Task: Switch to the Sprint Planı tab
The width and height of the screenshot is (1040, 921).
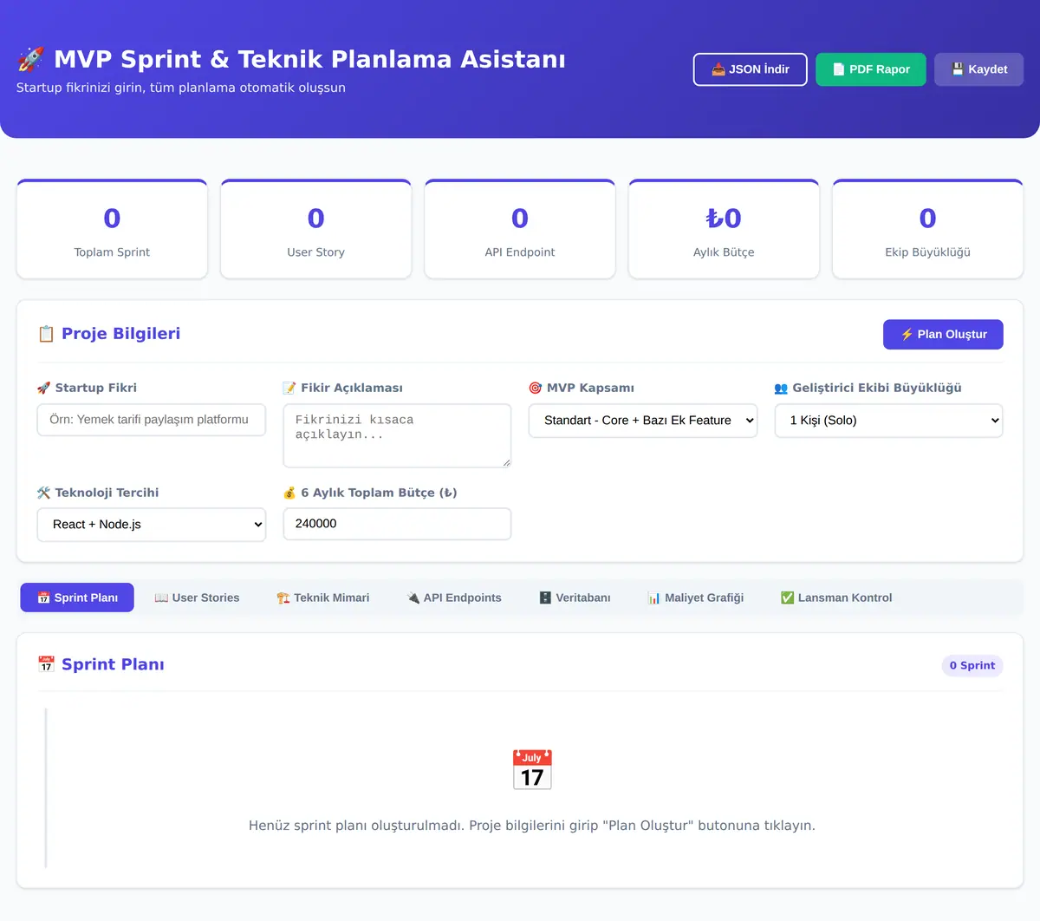Action: coord(77,598)
